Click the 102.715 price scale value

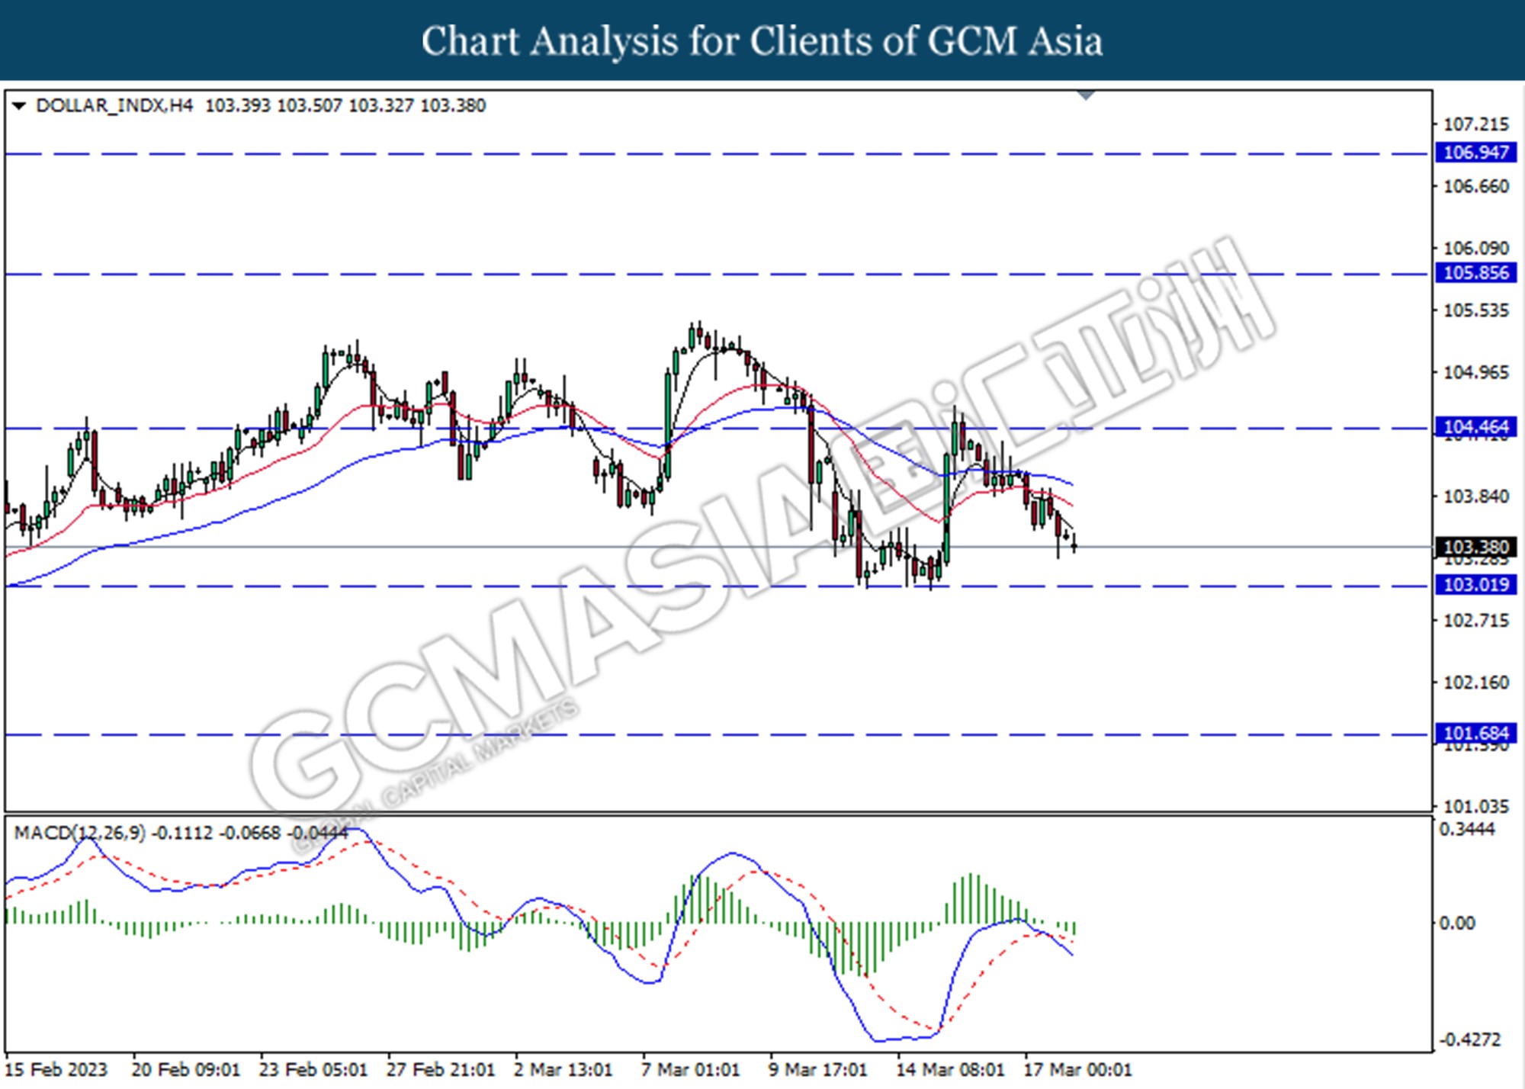(x=1476, y=621)
